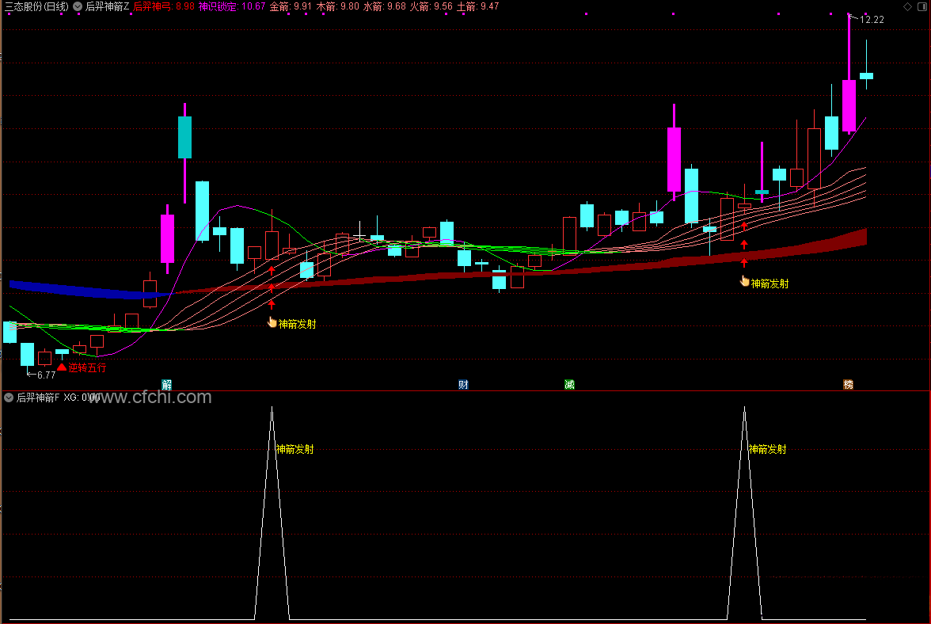Click the diamond icon in the top-right corner
Screen dimensions: 931x624
click(907, 6)
